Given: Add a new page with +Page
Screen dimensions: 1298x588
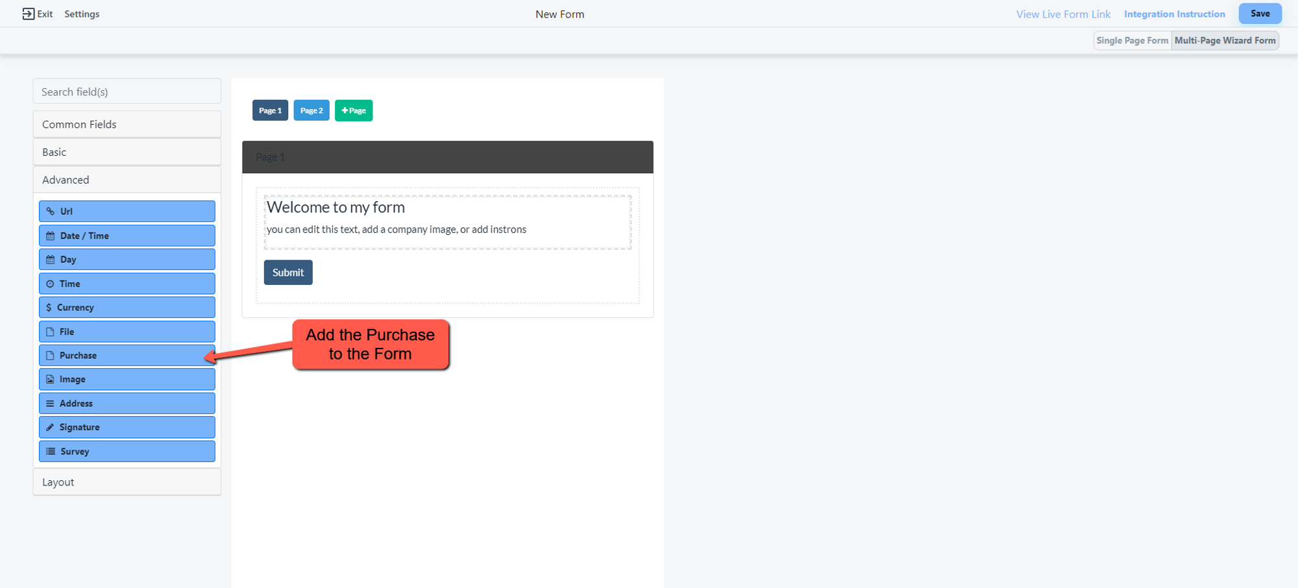Looking at the screenshot, I should coord(354,110).
